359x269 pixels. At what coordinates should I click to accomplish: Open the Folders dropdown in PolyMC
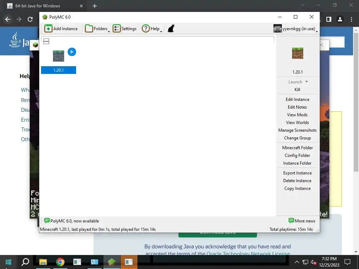click(x=97, y=29)
